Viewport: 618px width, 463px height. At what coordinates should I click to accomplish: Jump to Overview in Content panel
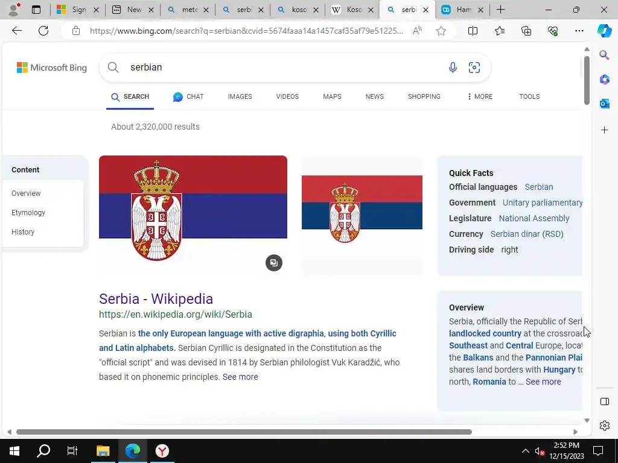coord(26,194)
